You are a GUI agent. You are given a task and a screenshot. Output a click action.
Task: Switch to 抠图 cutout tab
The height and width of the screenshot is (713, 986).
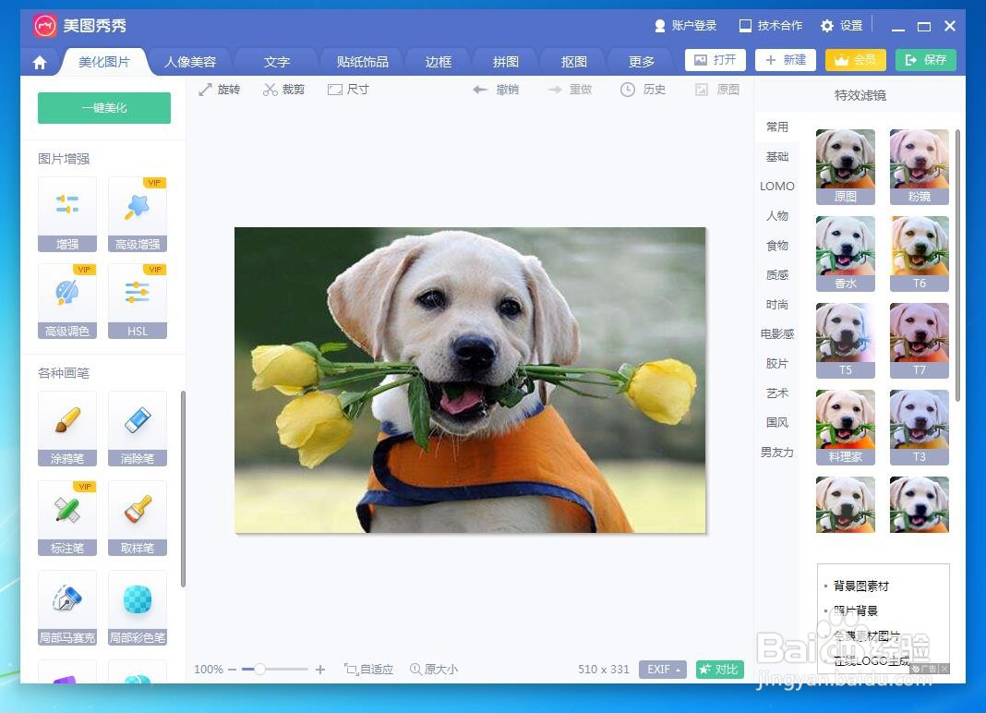[574, 62]
